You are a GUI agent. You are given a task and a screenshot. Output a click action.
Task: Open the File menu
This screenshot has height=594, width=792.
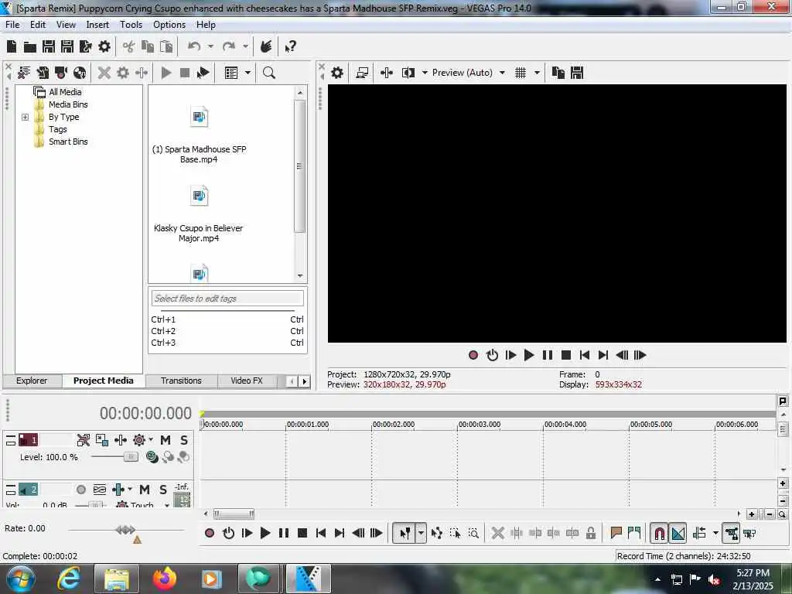click(x=12, y=25)
